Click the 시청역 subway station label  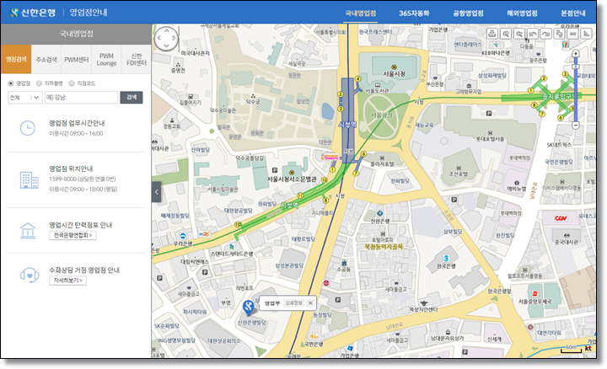pos(347,125)
